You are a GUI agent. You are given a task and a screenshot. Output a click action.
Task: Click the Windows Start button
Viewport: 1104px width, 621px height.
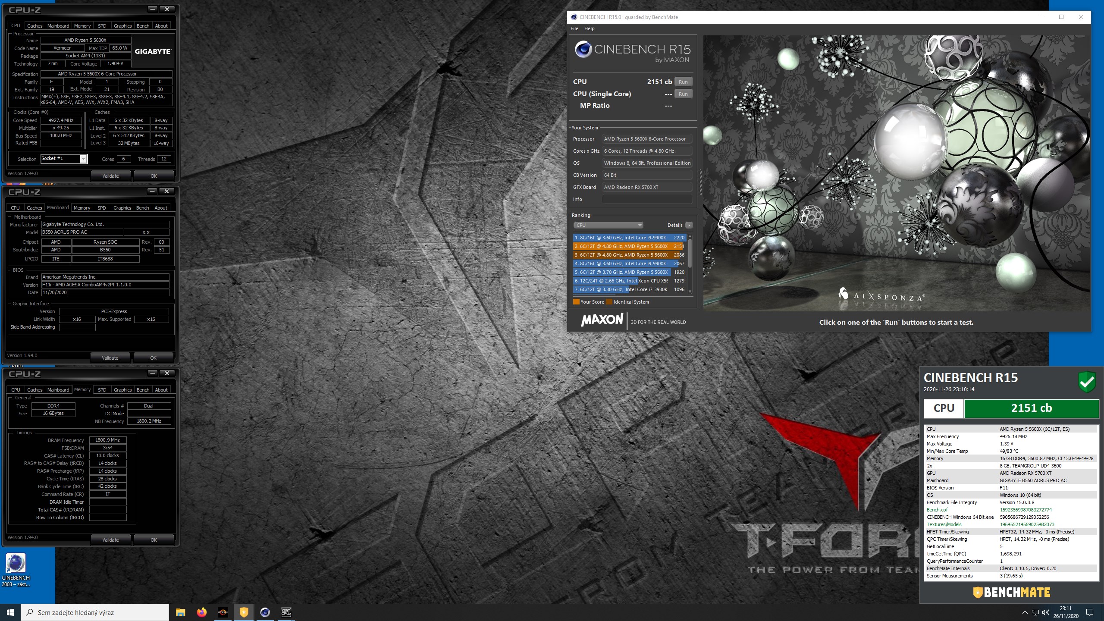10,612
